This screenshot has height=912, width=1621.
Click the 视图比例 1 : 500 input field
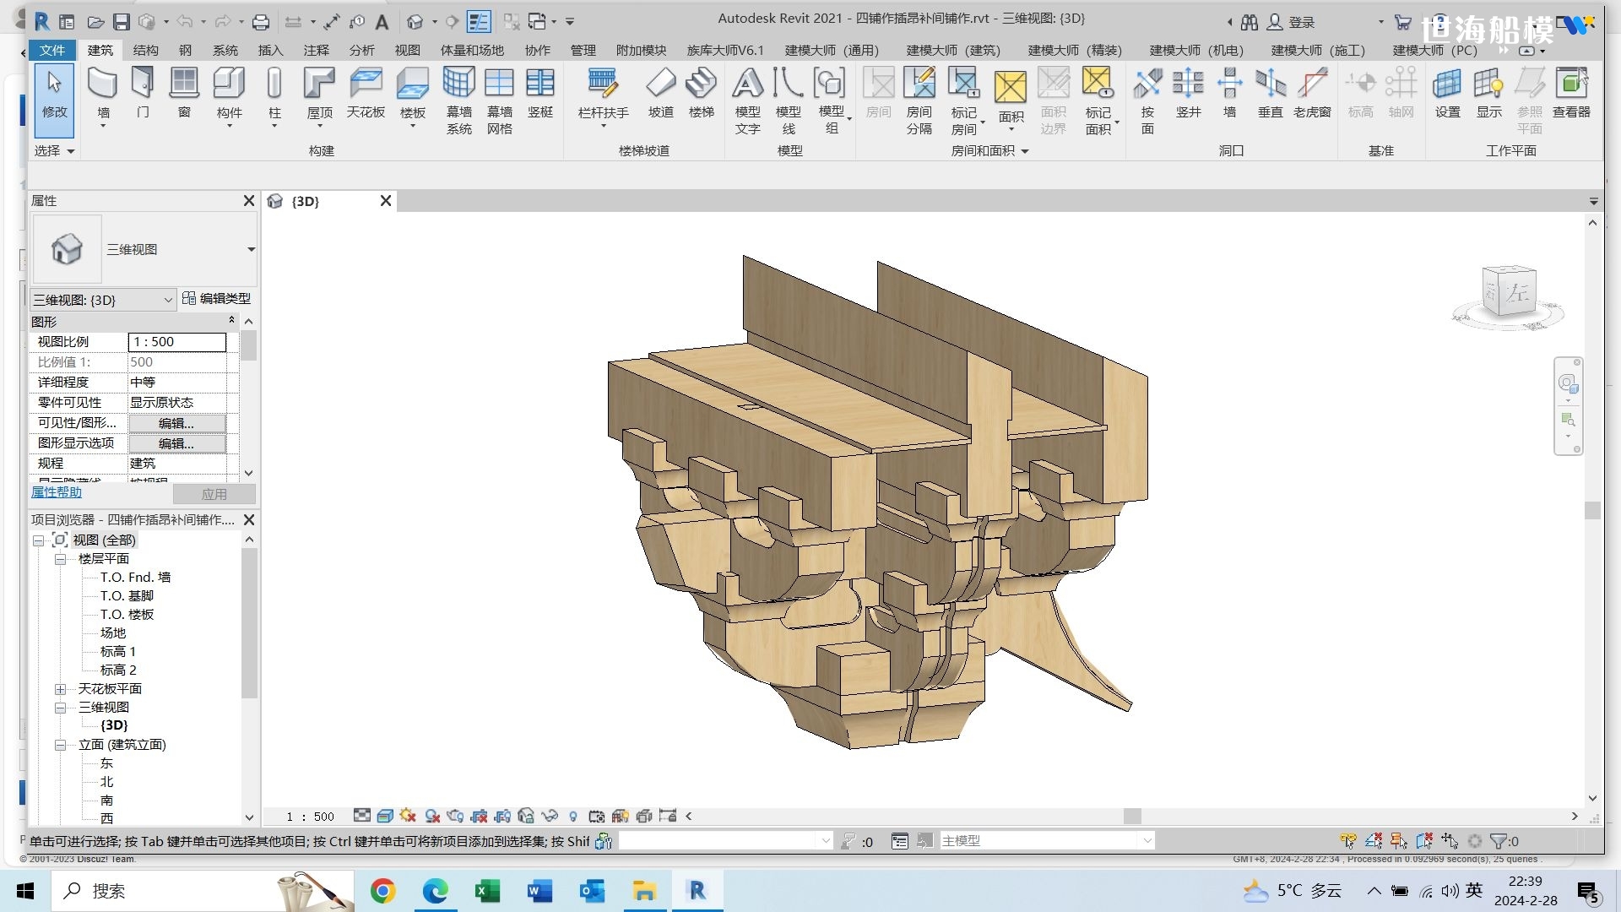177,342
